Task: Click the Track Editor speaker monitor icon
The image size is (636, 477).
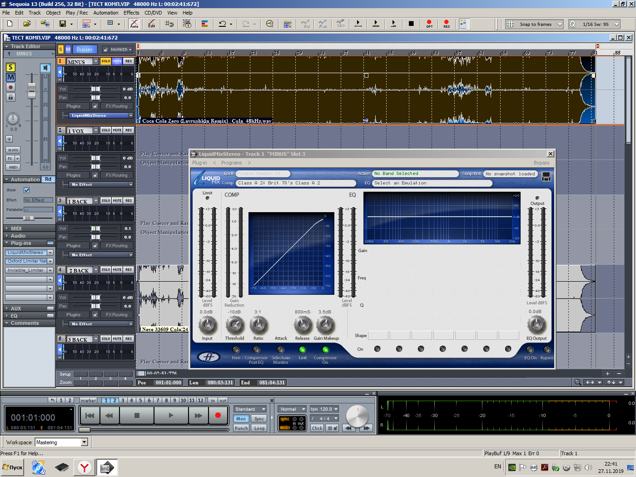Action: [45, 68]
